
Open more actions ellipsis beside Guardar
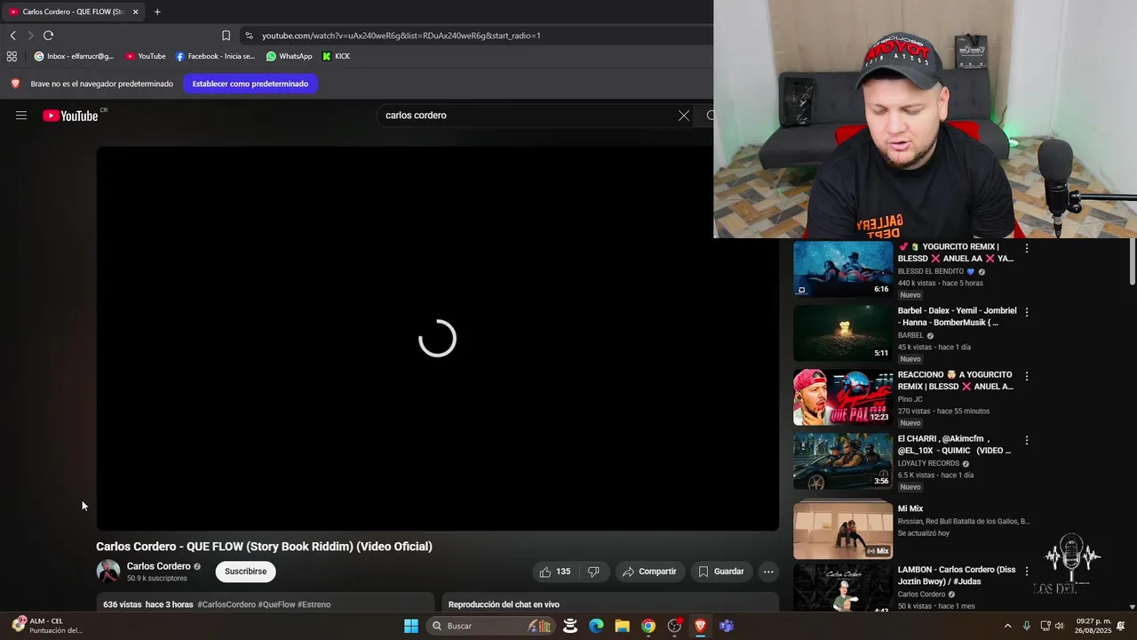(x=768, y=572)
